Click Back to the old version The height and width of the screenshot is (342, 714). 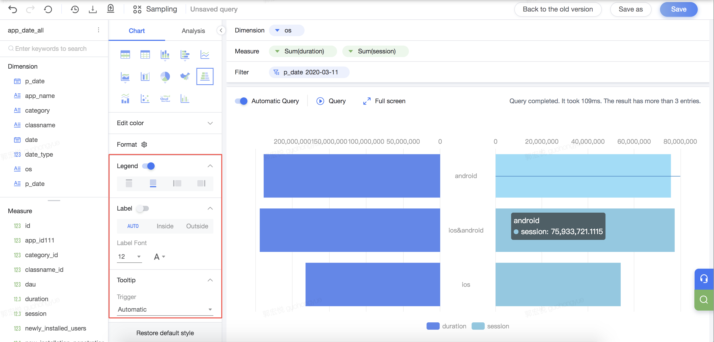tap(558, 9)
